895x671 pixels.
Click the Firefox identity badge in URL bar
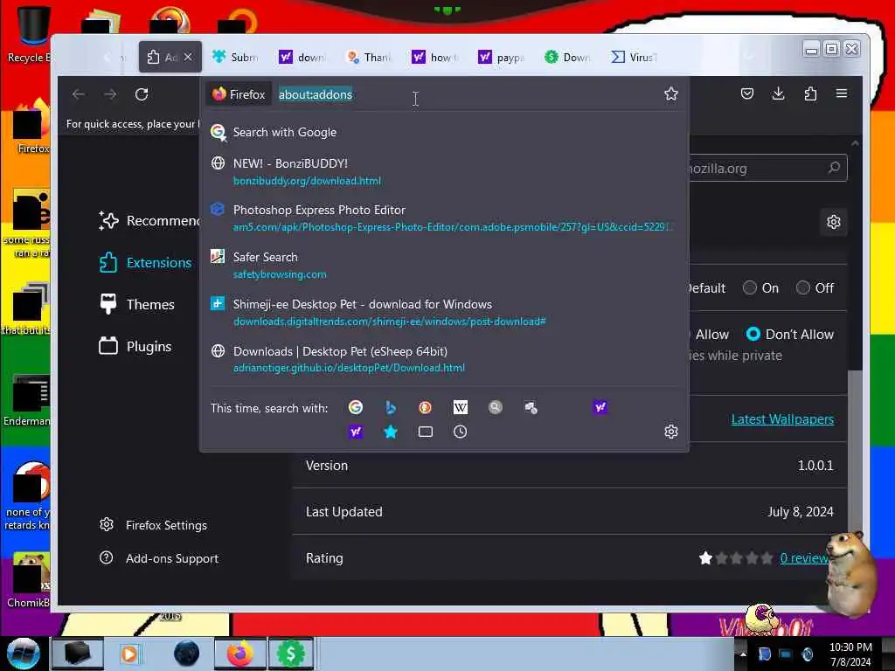(239, 94)
